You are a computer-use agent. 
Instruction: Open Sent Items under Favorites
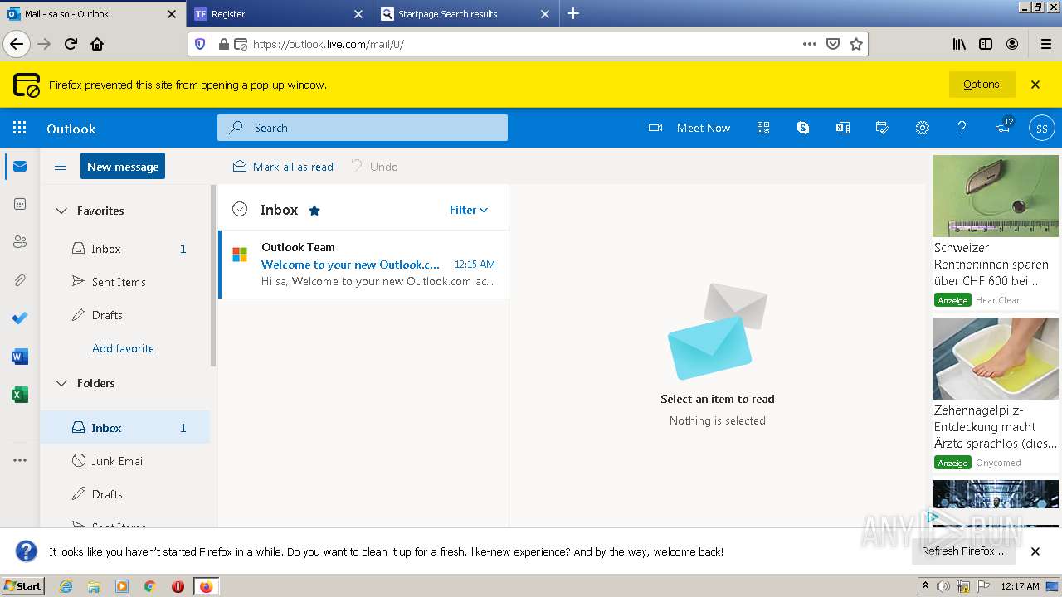(x=125, y=282)
